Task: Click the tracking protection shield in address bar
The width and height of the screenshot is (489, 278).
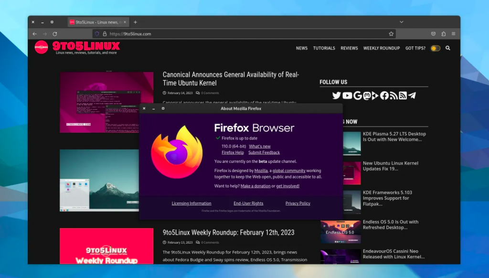Action: tap(96, 34)
